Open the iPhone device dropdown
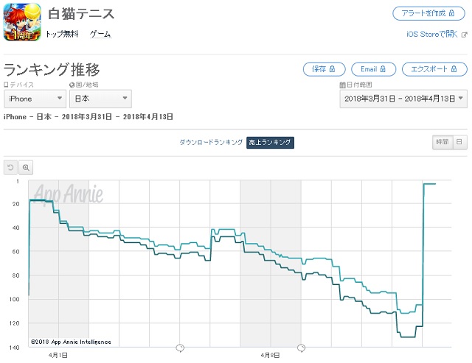The image size is (472, 363). pyautogui.click(x=35, y=99)
